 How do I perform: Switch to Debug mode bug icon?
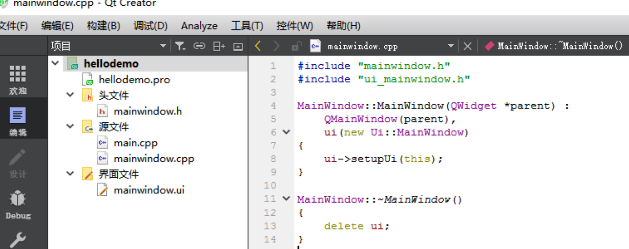(x=18, y=204)
